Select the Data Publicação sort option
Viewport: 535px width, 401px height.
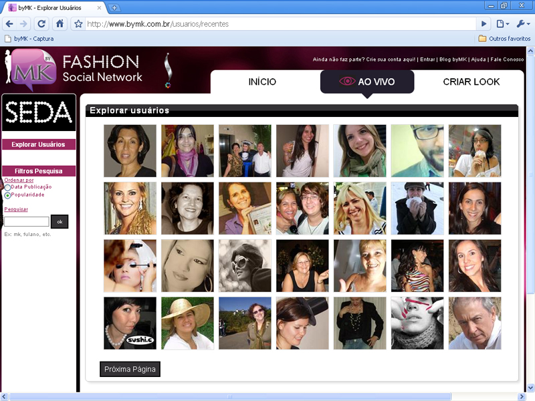pos(7,187)
